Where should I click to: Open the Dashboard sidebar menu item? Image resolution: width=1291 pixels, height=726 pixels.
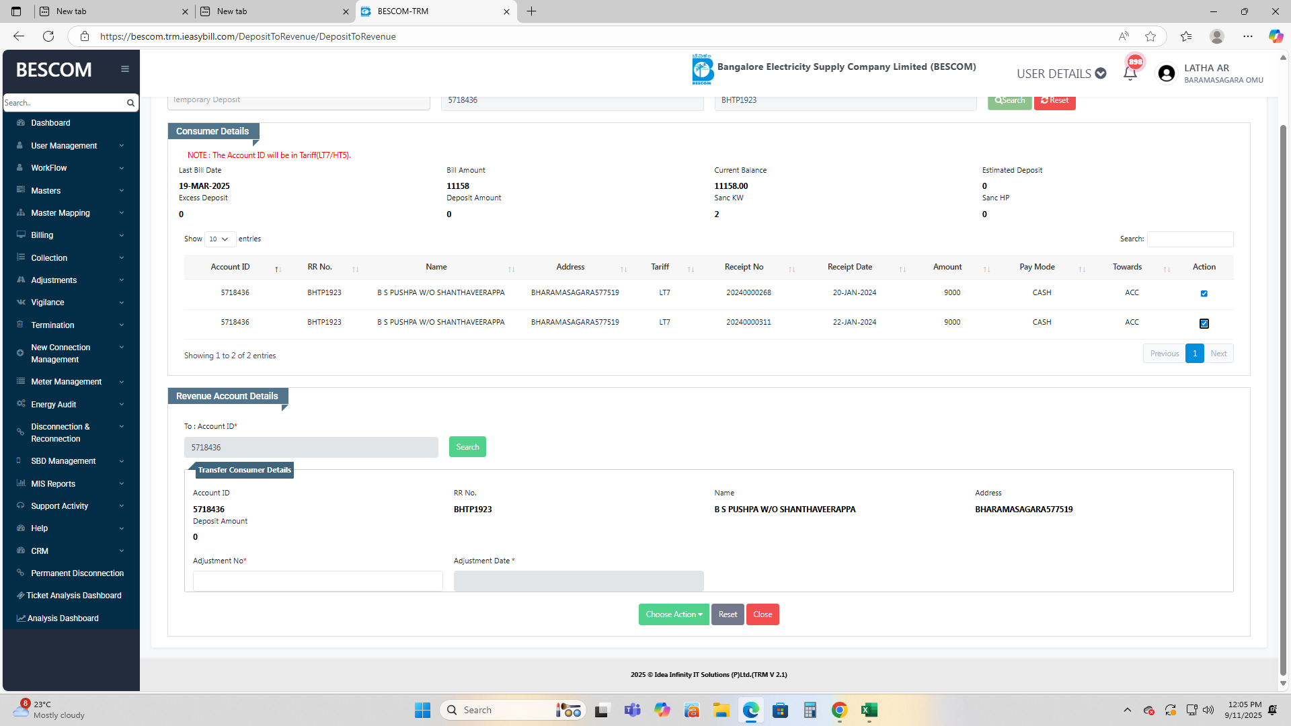pos(50,123)
